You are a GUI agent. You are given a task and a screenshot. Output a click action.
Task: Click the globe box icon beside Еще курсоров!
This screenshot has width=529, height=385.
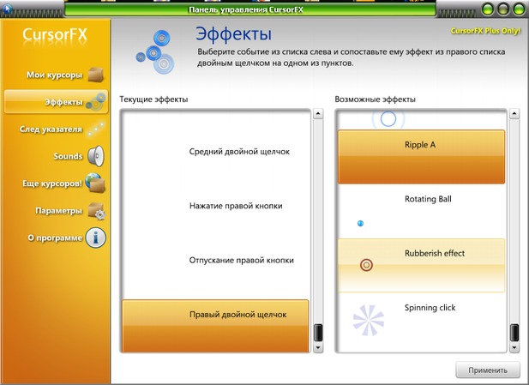(95, 183)
